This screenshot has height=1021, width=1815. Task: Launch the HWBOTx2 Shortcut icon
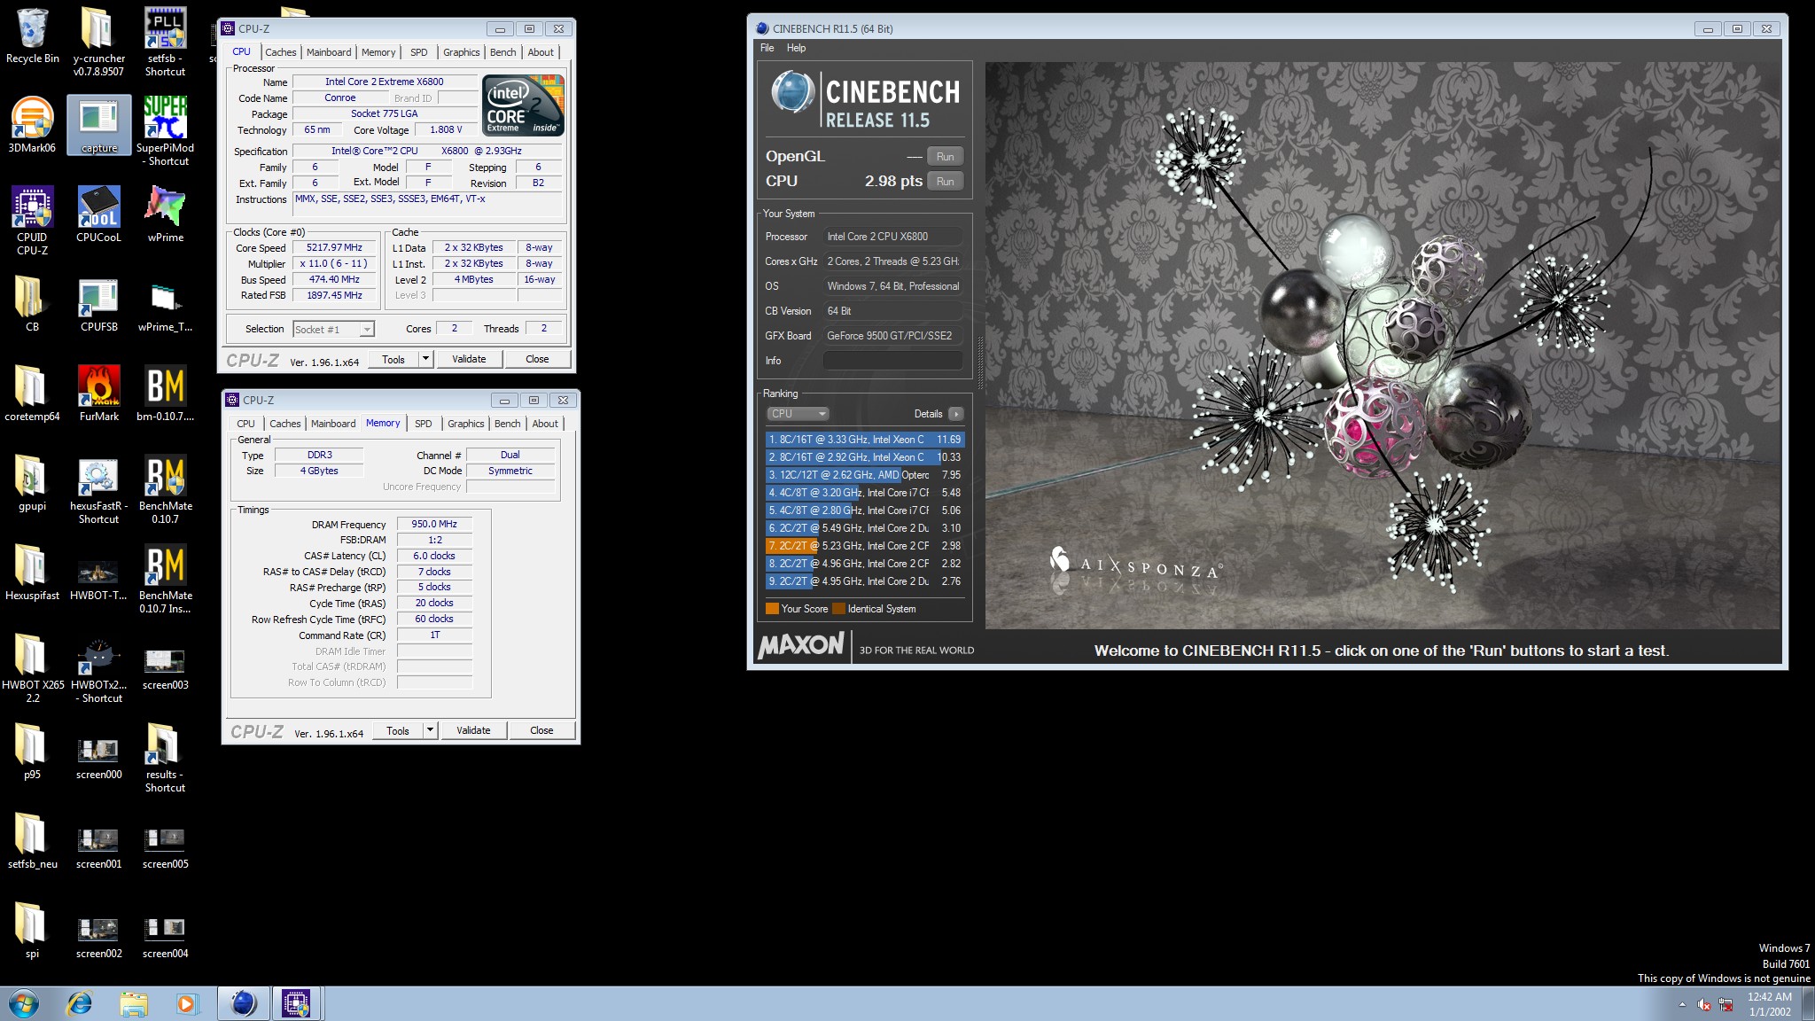pyautogui.click(x=98, y=667)
